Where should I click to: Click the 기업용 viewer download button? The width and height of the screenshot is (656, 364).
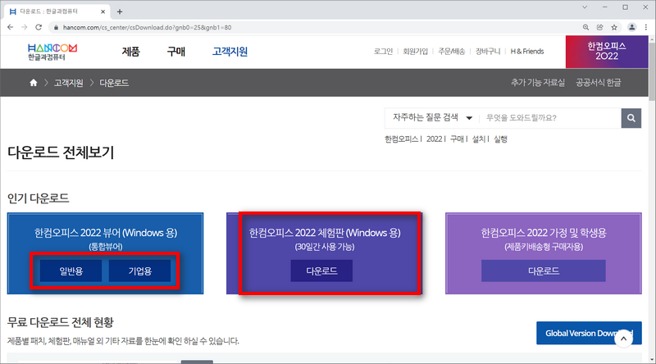[x=139, y=271]
